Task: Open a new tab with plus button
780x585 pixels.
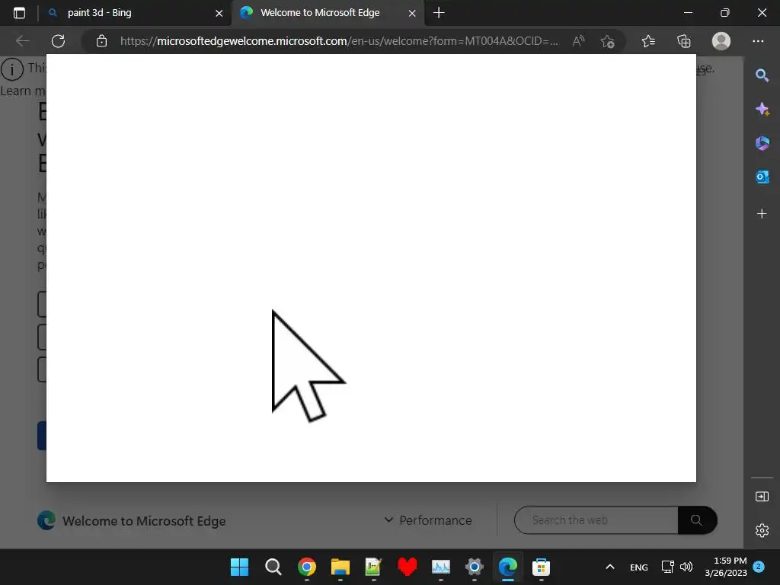Action: 439,13
